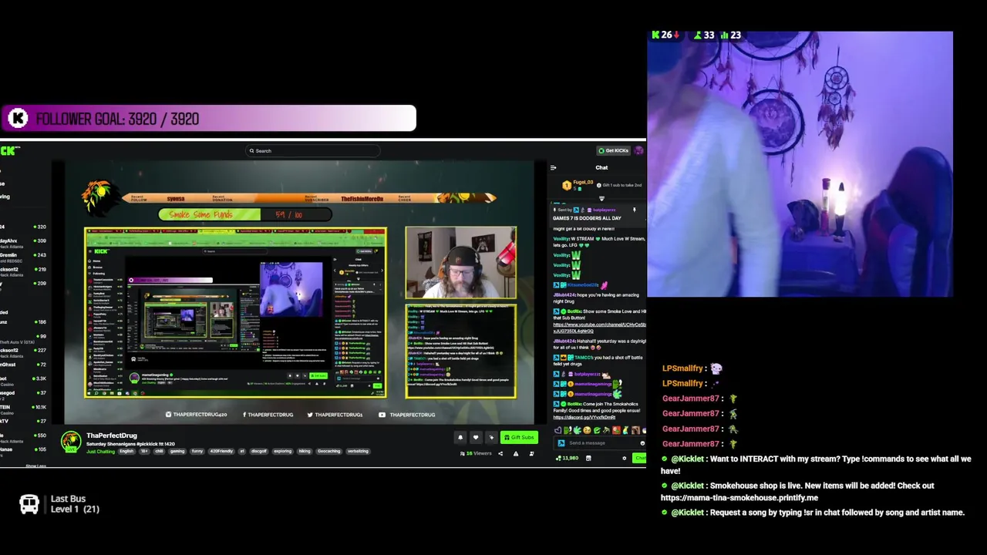Open the sidebar channel with 10.1K viewers
The image size is (987, 555).
point(23,407)
